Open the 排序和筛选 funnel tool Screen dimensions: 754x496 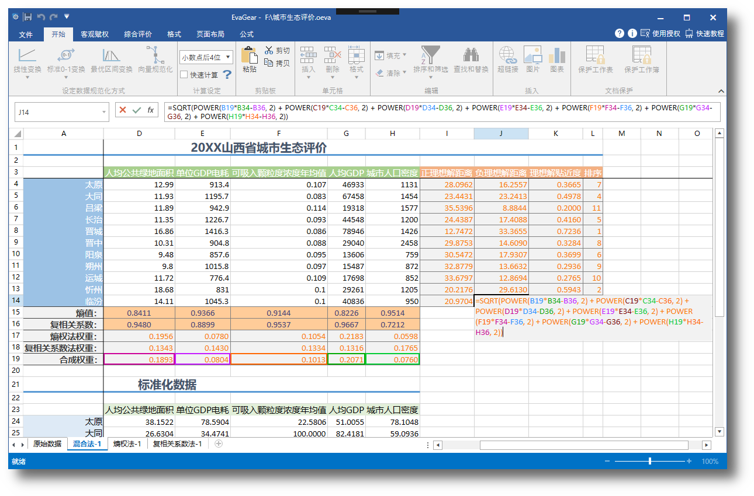click(431, 62)
